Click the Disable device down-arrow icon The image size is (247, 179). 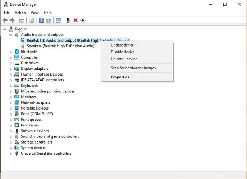[83, 20]
